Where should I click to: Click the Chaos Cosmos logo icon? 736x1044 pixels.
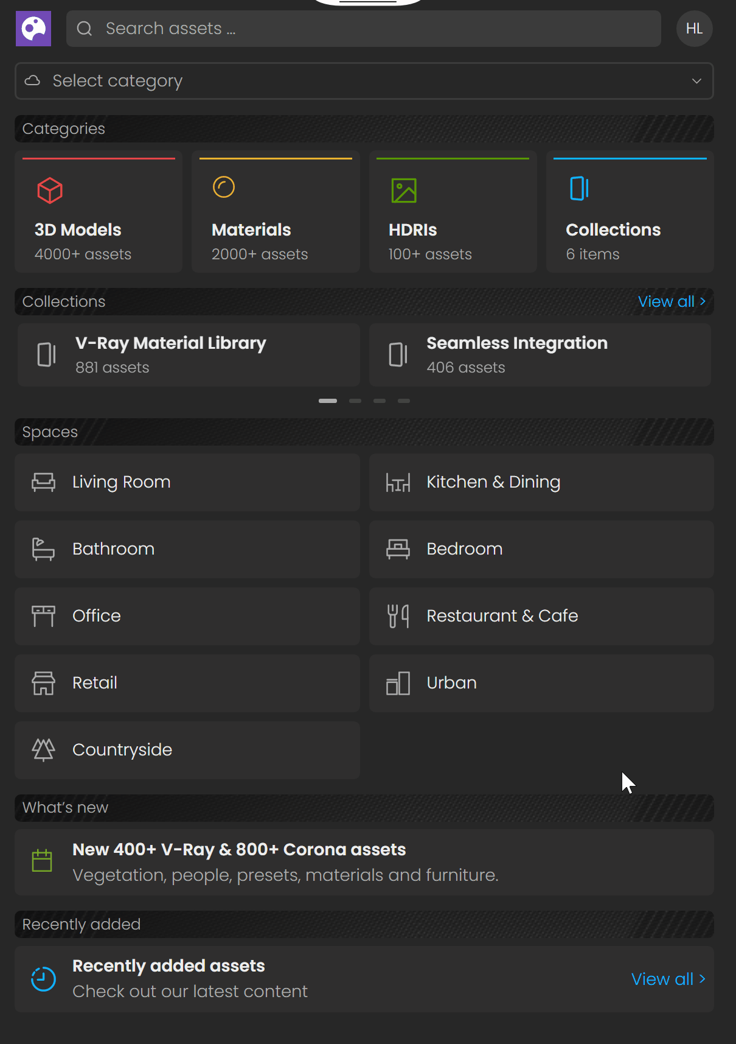click(33, 29)
